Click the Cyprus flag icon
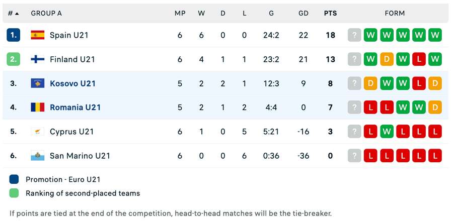Image resolution: width=453 pixels, height=224 pixels. click(38, 132)
